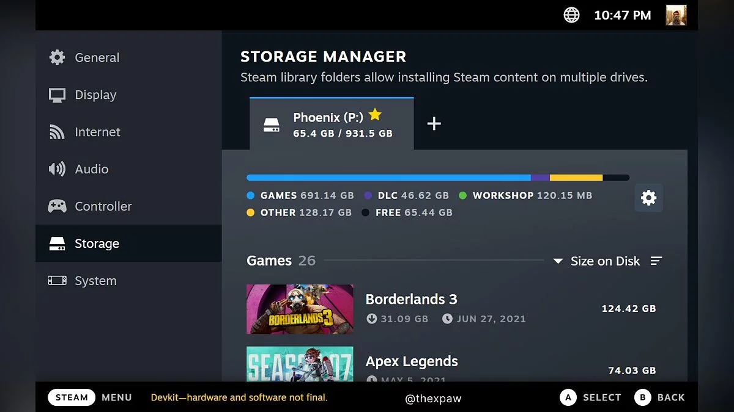Screen dimensions: 734x412
Task: Click the A button glyph
Action: tap(568, 397)
